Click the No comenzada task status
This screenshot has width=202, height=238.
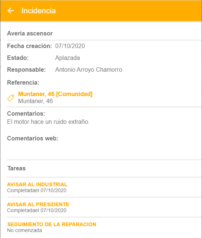(x=24, y=230)
